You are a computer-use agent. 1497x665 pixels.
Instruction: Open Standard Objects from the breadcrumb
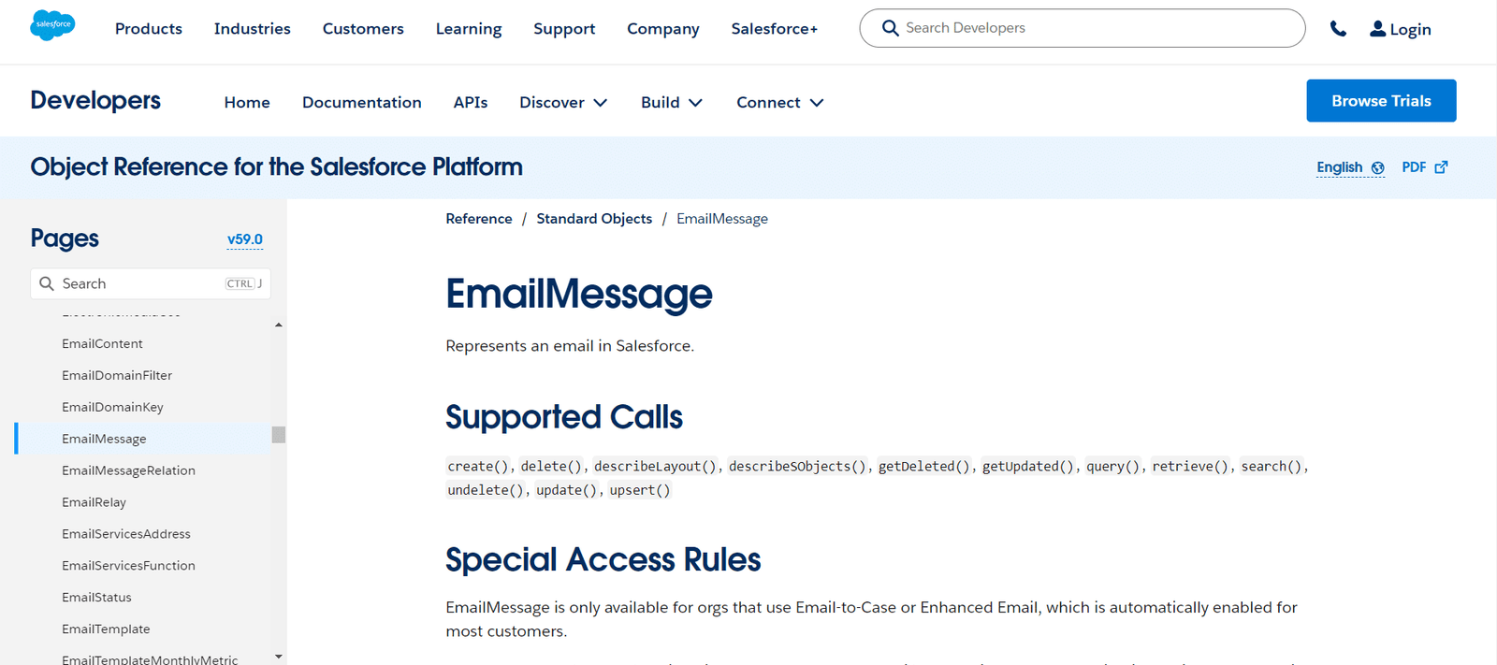594,218
